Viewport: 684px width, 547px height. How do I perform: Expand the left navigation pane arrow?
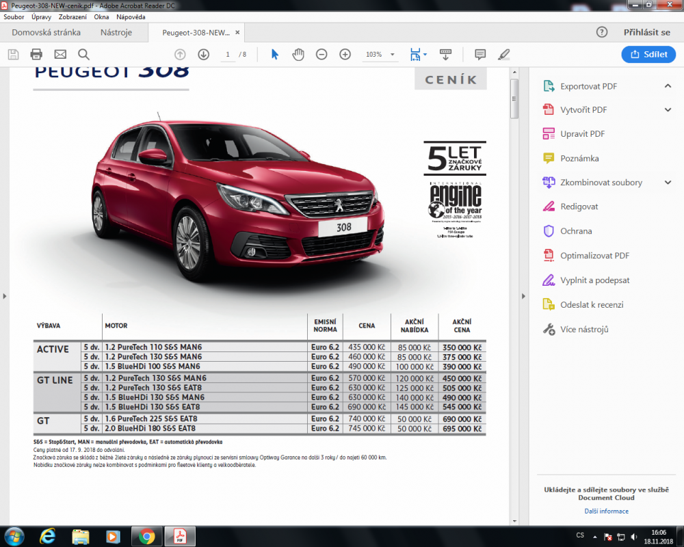(x=4, y=296)
